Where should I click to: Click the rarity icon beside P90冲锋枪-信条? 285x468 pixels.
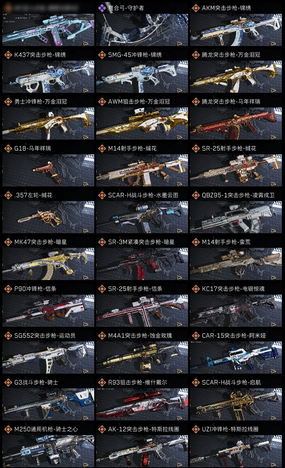pyautogui.click(x=8, y=289)
